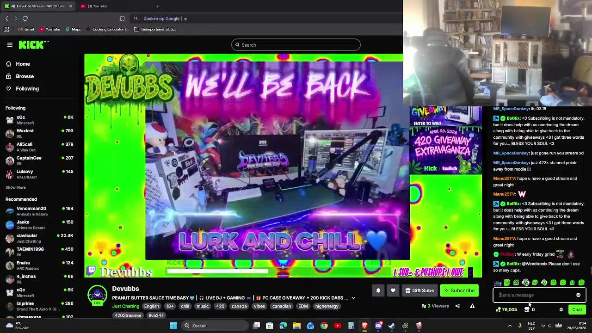Open Following in Kick sidebar
Screen dimensions: 592x333
click(x=27, y=88)
